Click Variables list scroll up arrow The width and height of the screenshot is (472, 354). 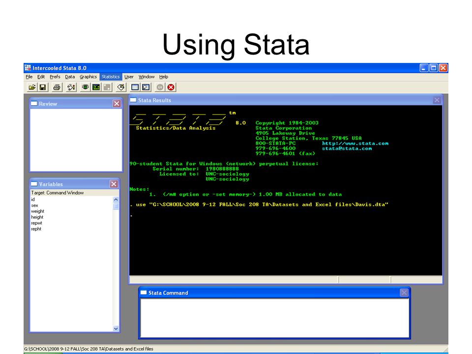116,200
